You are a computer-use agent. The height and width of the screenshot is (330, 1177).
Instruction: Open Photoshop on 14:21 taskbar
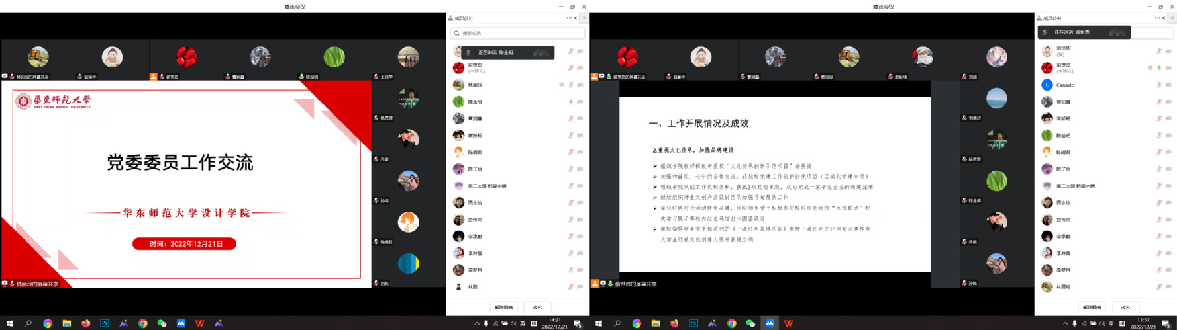tap(105, 323)
